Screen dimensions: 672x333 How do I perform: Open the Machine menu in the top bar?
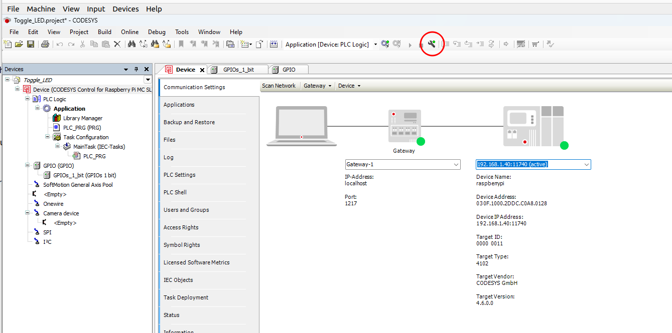41,9
